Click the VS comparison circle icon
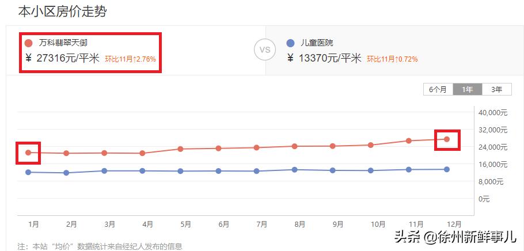The image size is (524, 251). pos(265,50)
